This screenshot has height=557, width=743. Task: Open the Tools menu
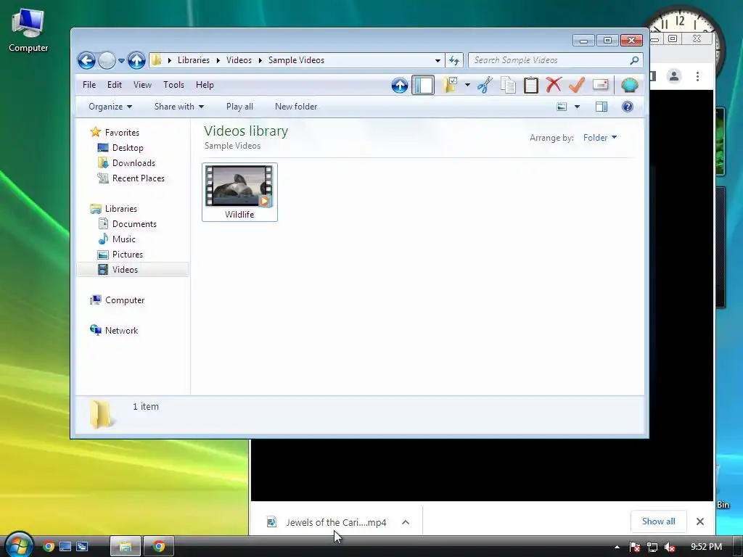(x=173, y=85)
